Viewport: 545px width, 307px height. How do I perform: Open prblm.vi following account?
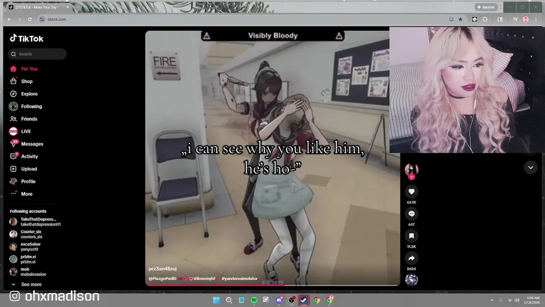tap(23, 259)
